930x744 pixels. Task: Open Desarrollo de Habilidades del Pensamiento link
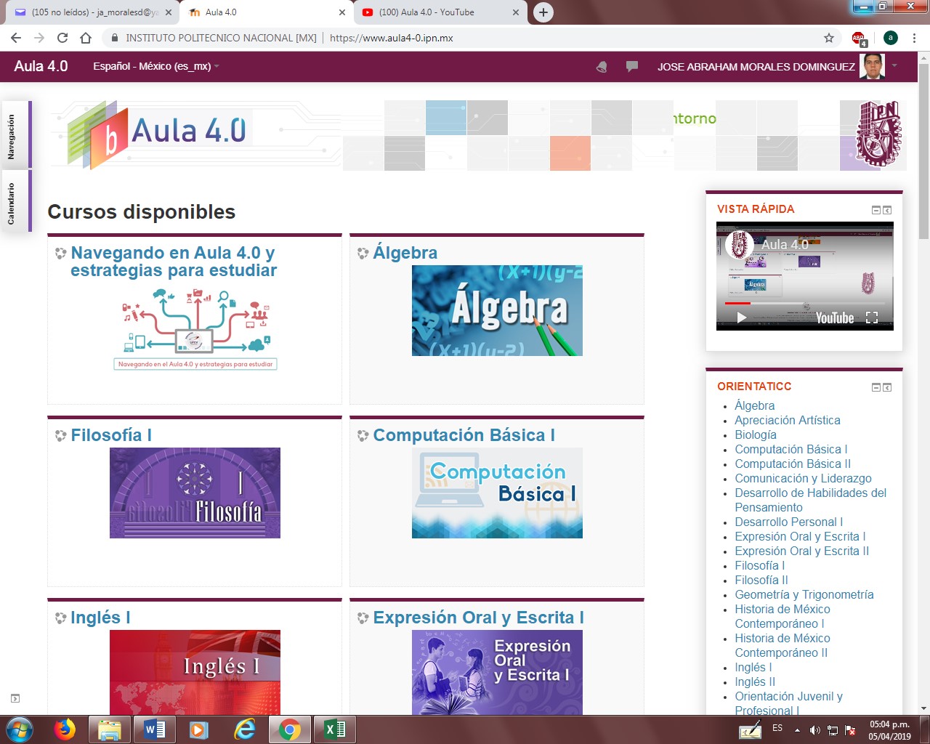pyautogui.click(x=811, y=500)
